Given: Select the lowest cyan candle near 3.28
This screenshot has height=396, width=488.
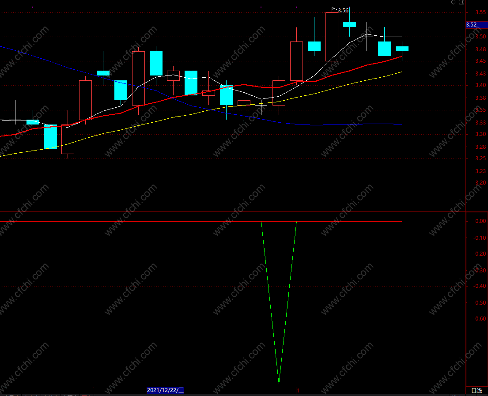Looking at the screenshot, I should (x=50, y=136).
